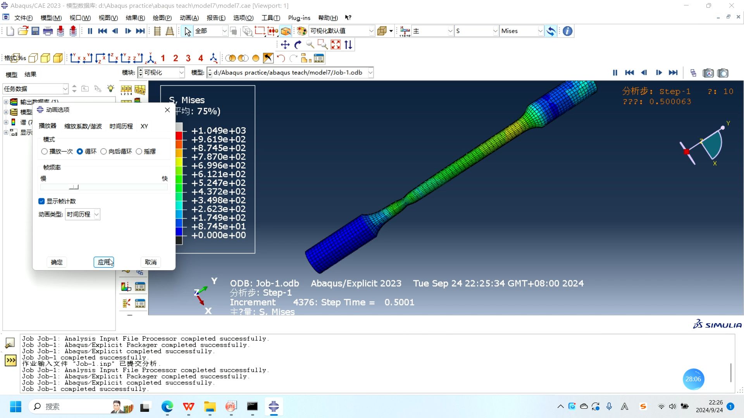Save the model database via floppy icon
Image resolution: width=744 pixels, height=418 pixels.
[35, 31]
